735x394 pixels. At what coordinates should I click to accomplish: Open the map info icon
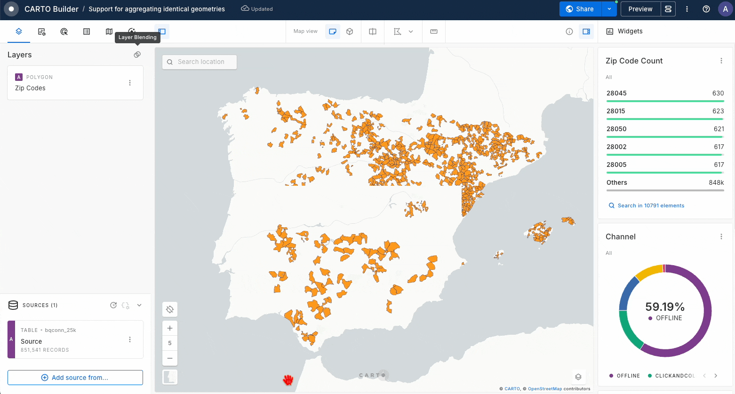[x=569, y=32]
